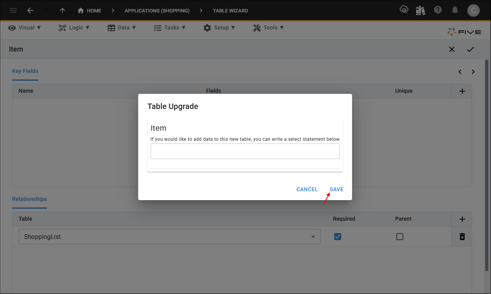
Task: Open the help question mark icon
Action: (x=438, y=10)
